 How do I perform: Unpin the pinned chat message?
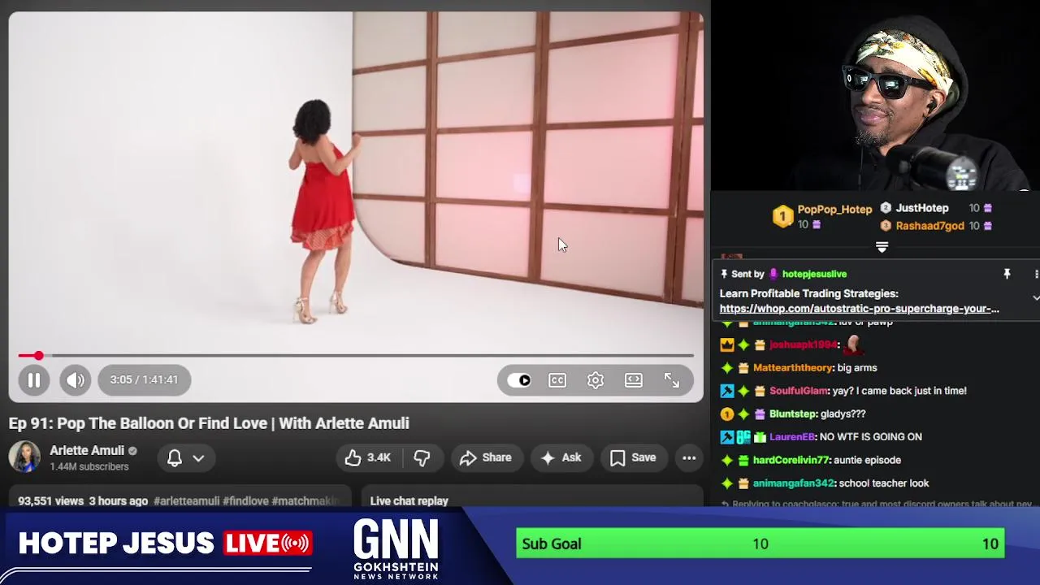click(1007, 274)
